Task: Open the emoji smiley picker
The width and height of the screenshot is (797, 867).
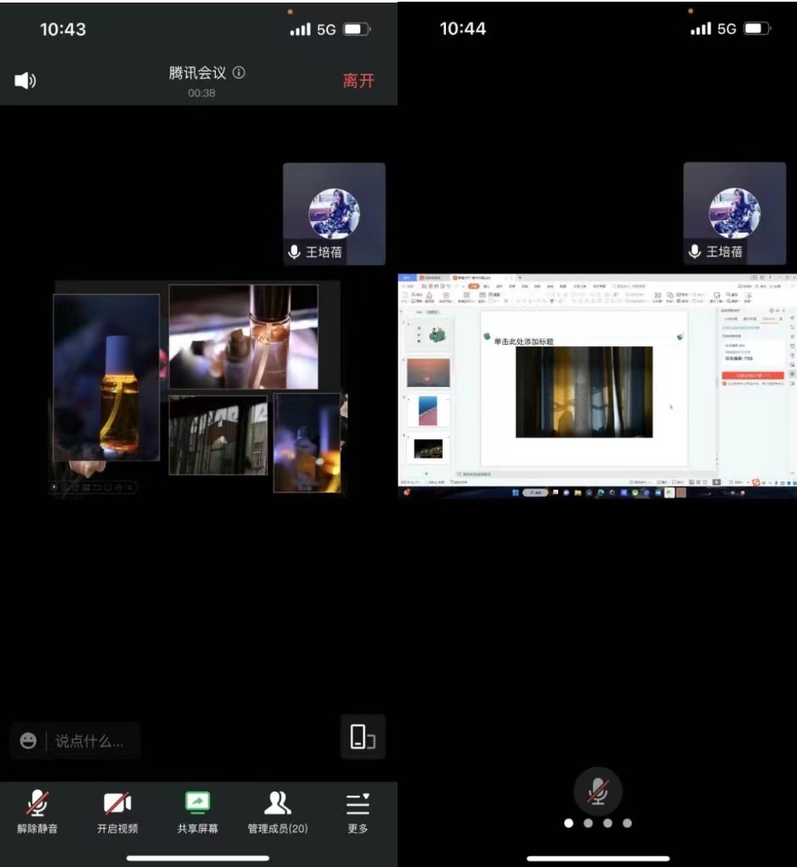Action: 28,740
